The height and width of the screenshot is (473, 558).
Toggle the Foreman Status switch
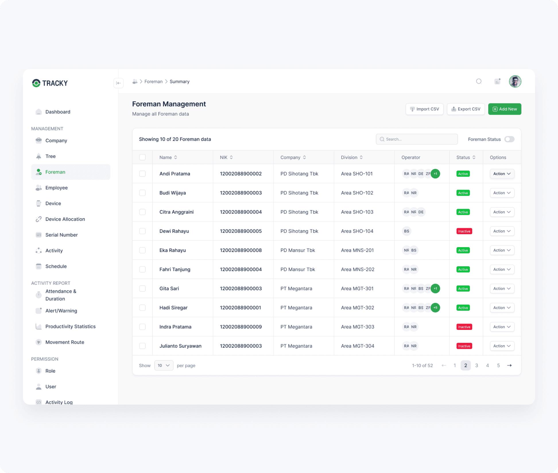point(509,139)
